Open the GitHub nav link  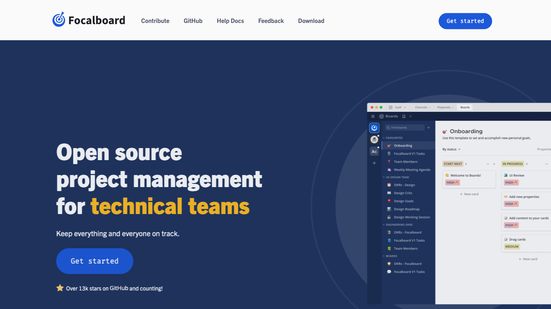pyautogui.click(x=193, y=21)
